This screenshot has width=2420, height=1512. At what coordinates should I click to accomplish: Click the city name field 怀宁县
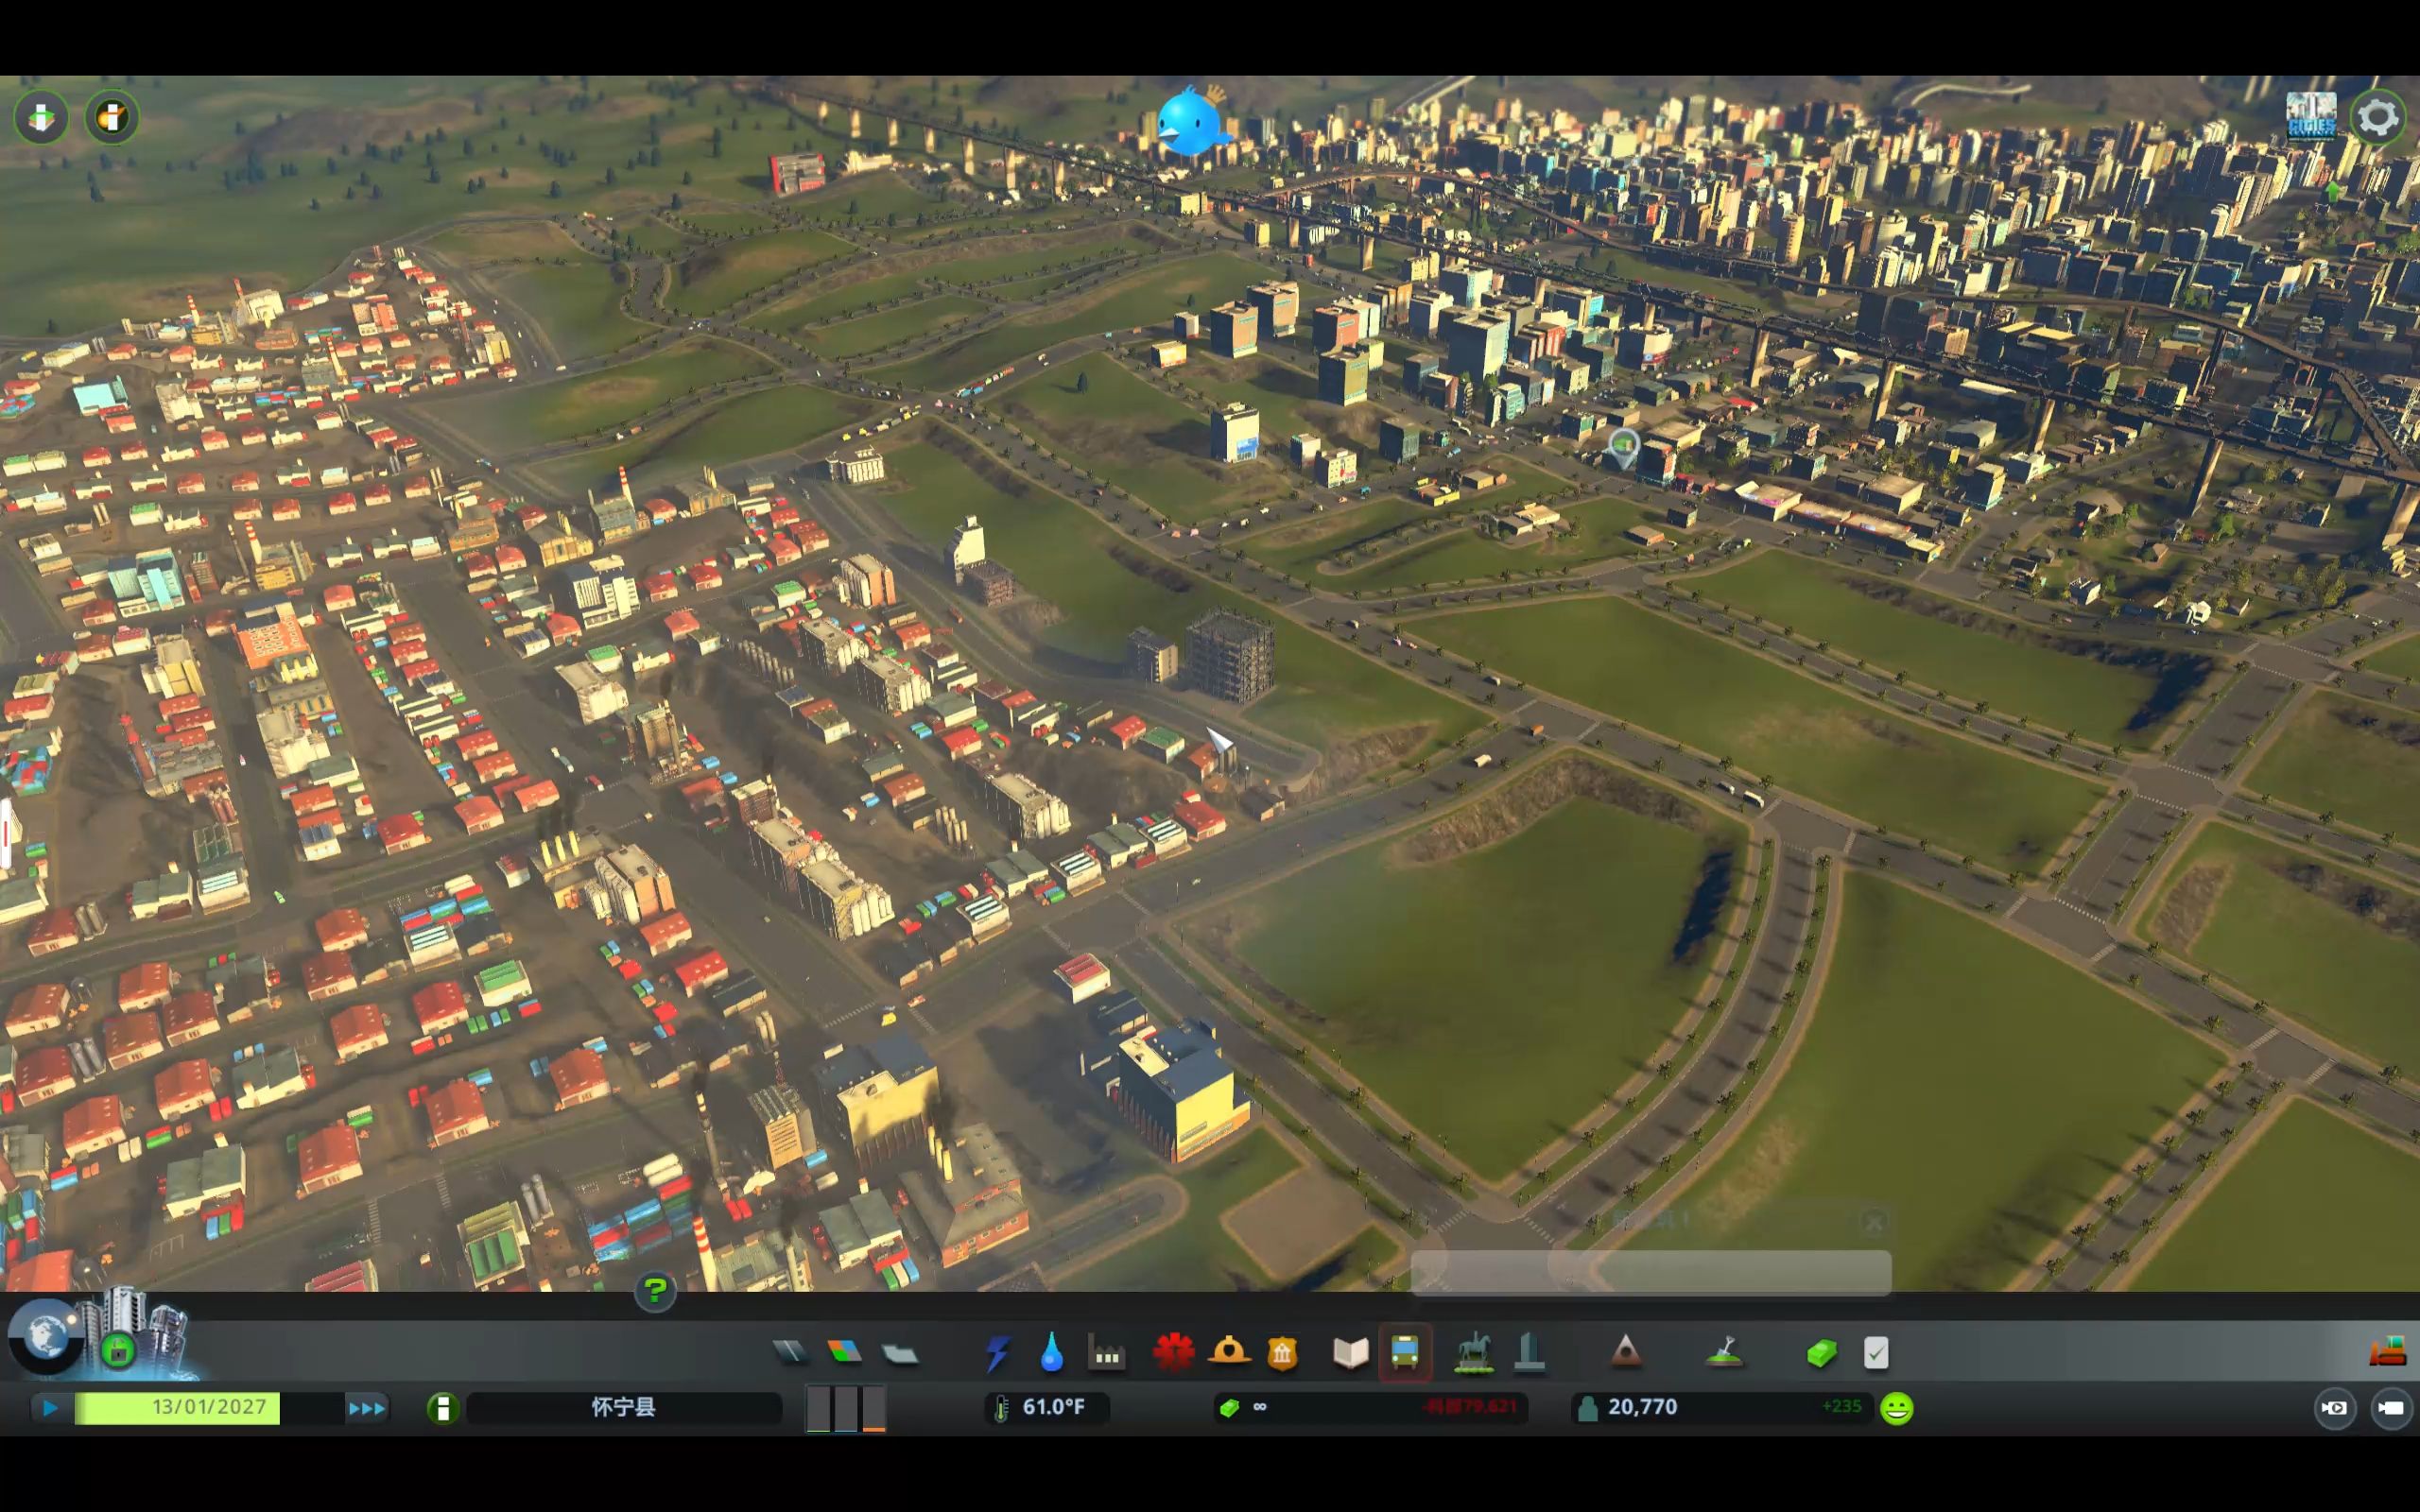(x=624, y=1408)
